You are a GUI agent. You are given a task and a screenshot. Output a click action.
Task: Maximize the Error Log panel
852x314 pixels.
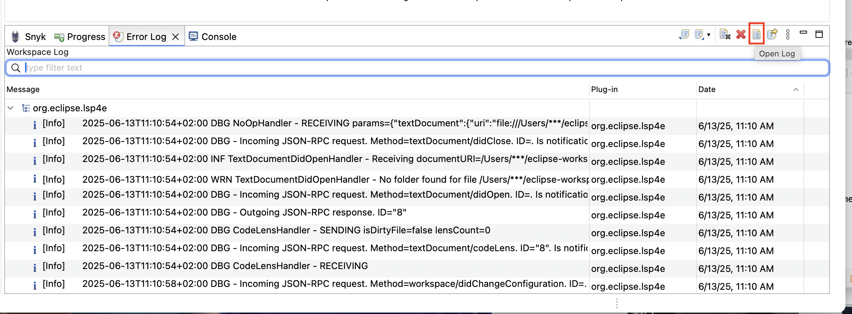click(x=819, y=34)
